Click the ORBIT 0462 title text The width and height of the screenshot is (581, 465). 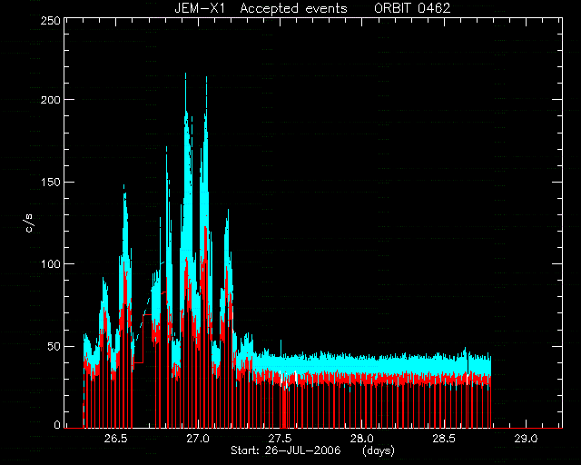coord(412,8)
